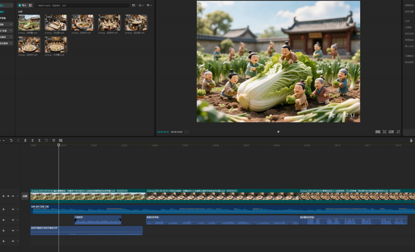
Task: Expand the 我的 sidebar section
Action: pyautogui.click(x=11, y=24)
